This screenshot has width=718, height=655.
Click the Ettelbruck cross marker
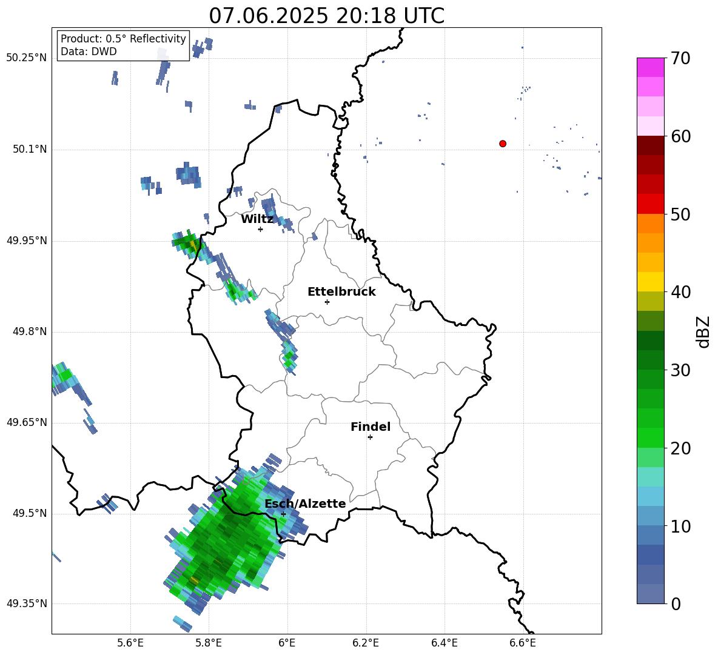(x=327, y=302)
